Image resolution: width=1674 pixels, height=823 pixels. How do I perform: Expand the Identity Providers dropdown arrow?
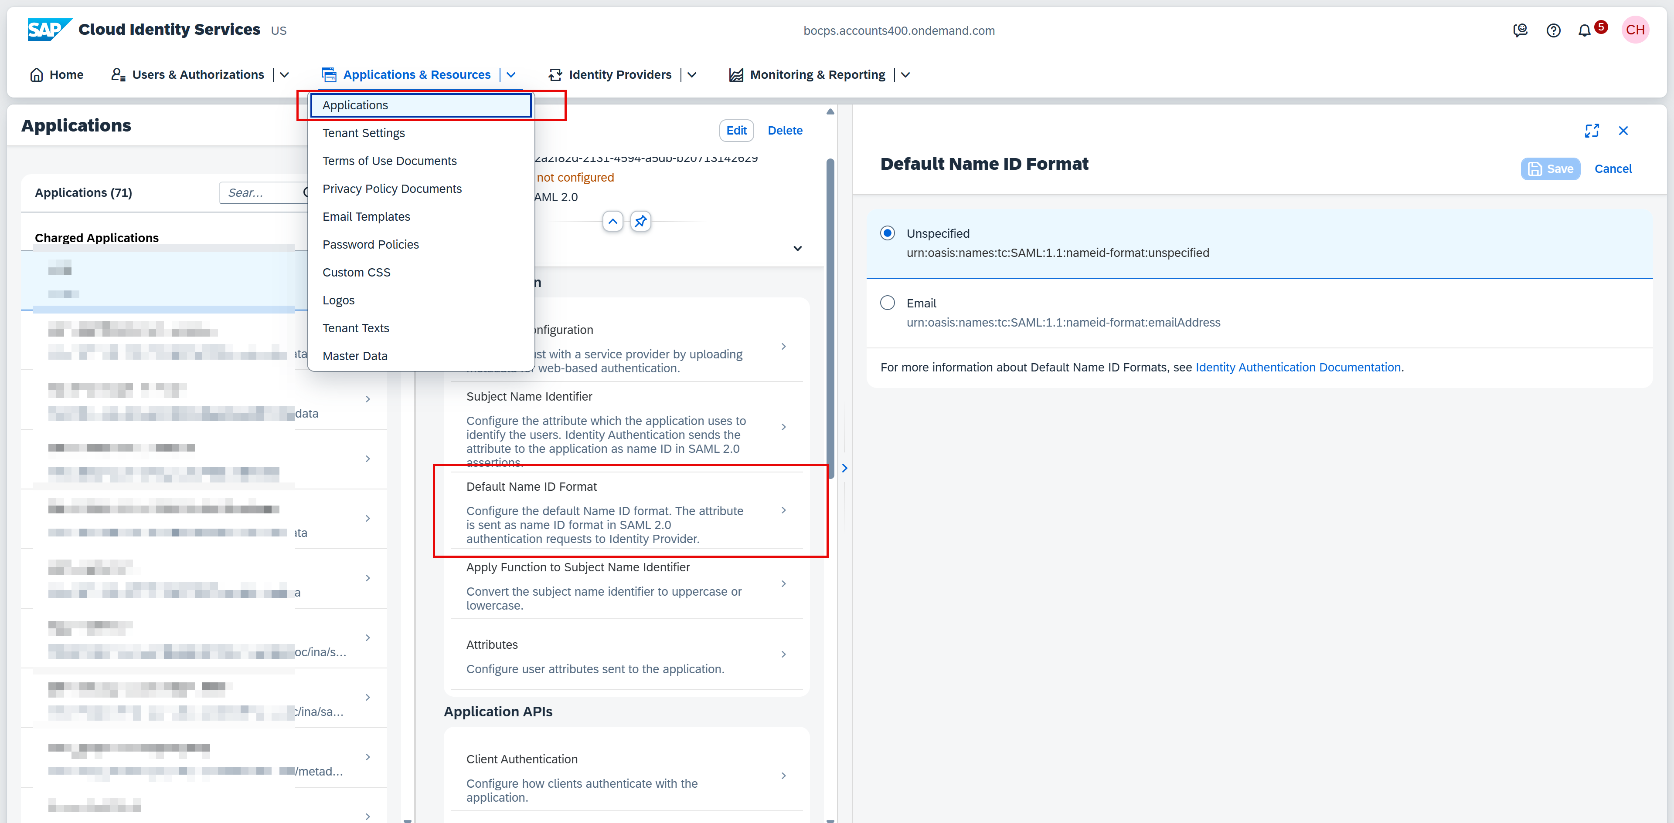691,74
